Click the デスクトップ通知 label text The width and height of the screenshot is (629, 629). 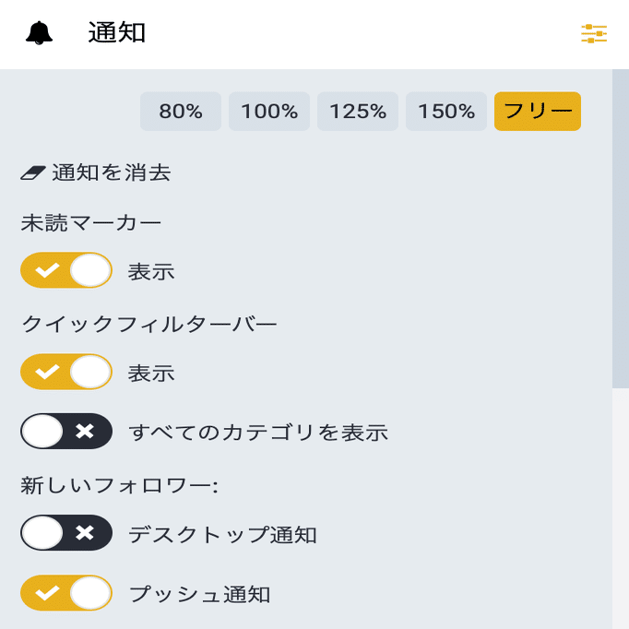(222, 534)
